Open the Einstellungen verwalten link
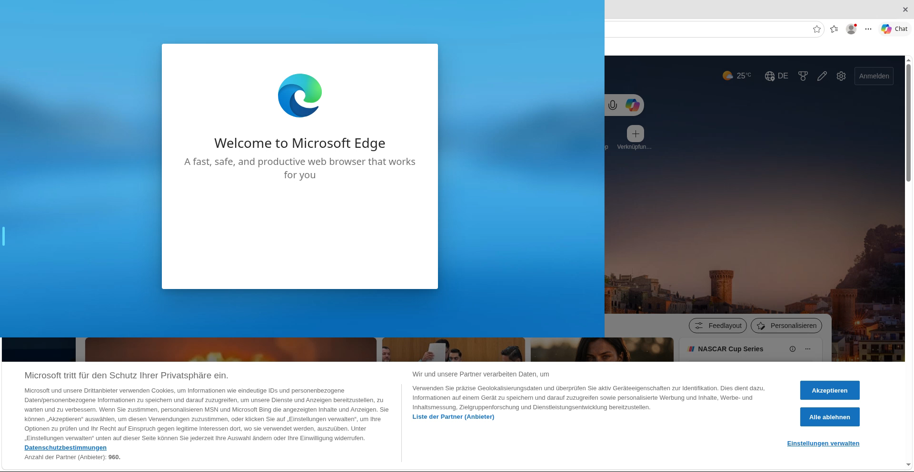 823,443
